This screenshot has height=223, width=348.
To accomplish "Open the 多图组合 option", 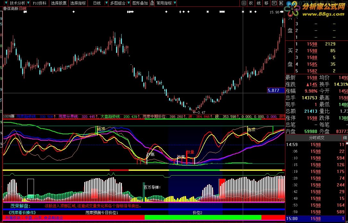I will coord(118,3).
